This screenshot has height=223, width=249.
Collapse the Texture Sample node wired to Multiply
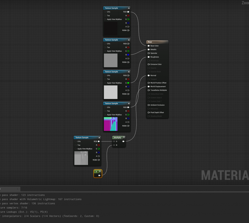click(99, 138)
